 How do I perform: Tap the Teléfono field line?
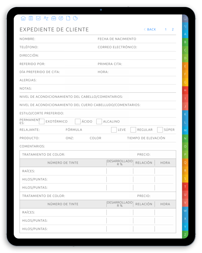(59, 47)
